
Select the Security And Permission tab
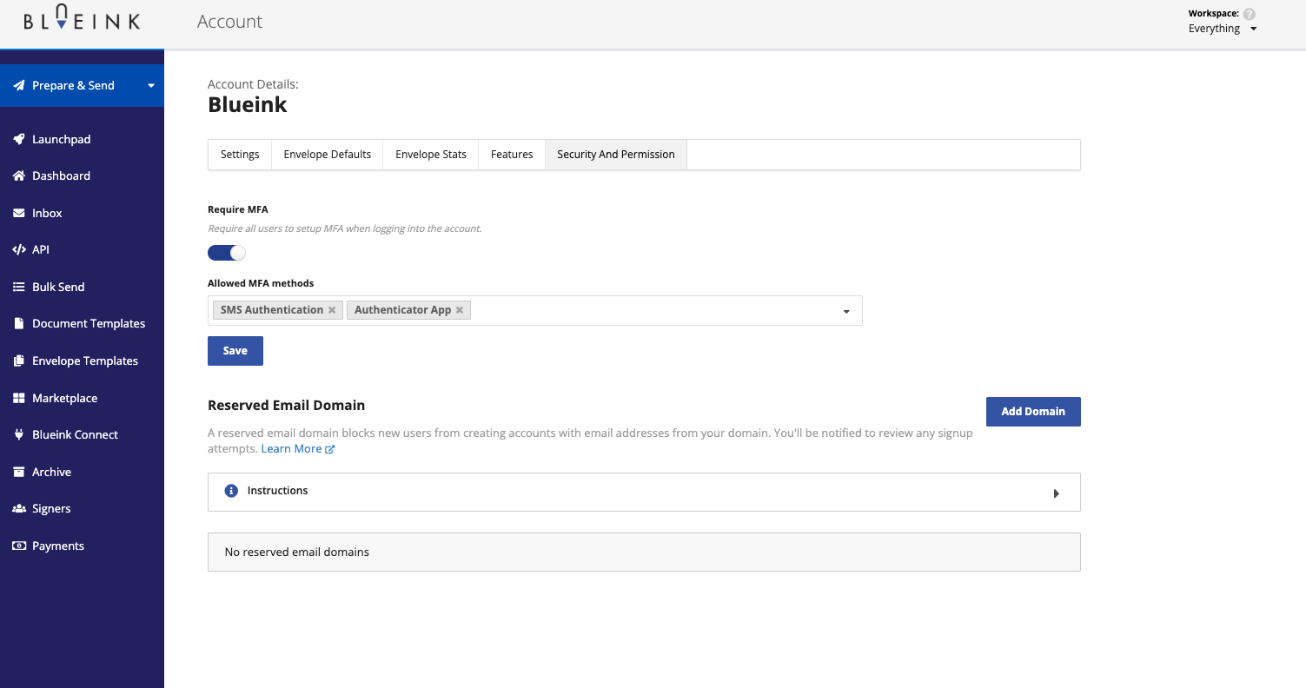tap(616, 155)
